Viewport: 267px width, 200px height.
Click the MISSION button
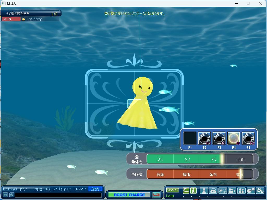click(x=173, y=190)
